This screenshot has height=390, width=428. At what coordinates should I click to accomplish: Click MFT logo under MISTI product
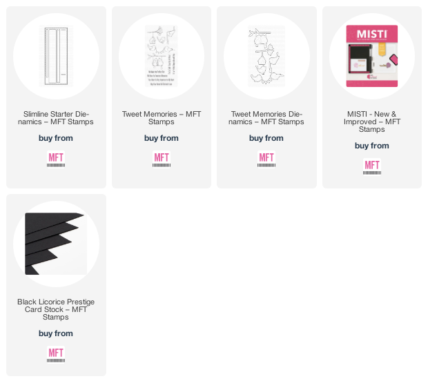[372, 167]
